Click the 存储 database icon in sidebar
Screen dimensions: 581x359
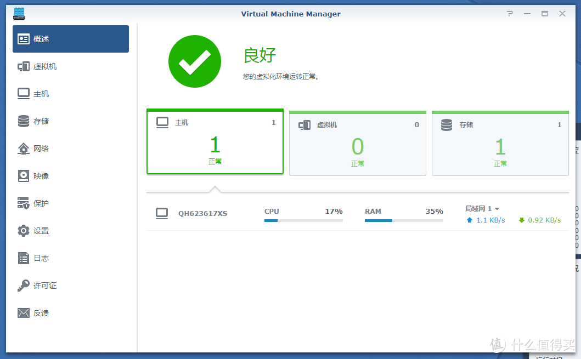point(24,121)
